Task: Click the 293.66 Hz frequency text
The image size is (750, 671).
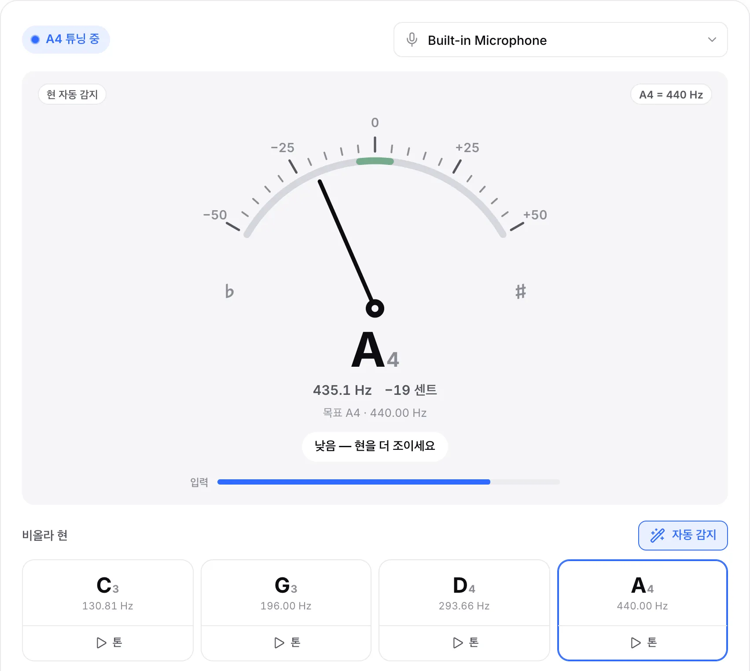Action: [x=464, y=606]
